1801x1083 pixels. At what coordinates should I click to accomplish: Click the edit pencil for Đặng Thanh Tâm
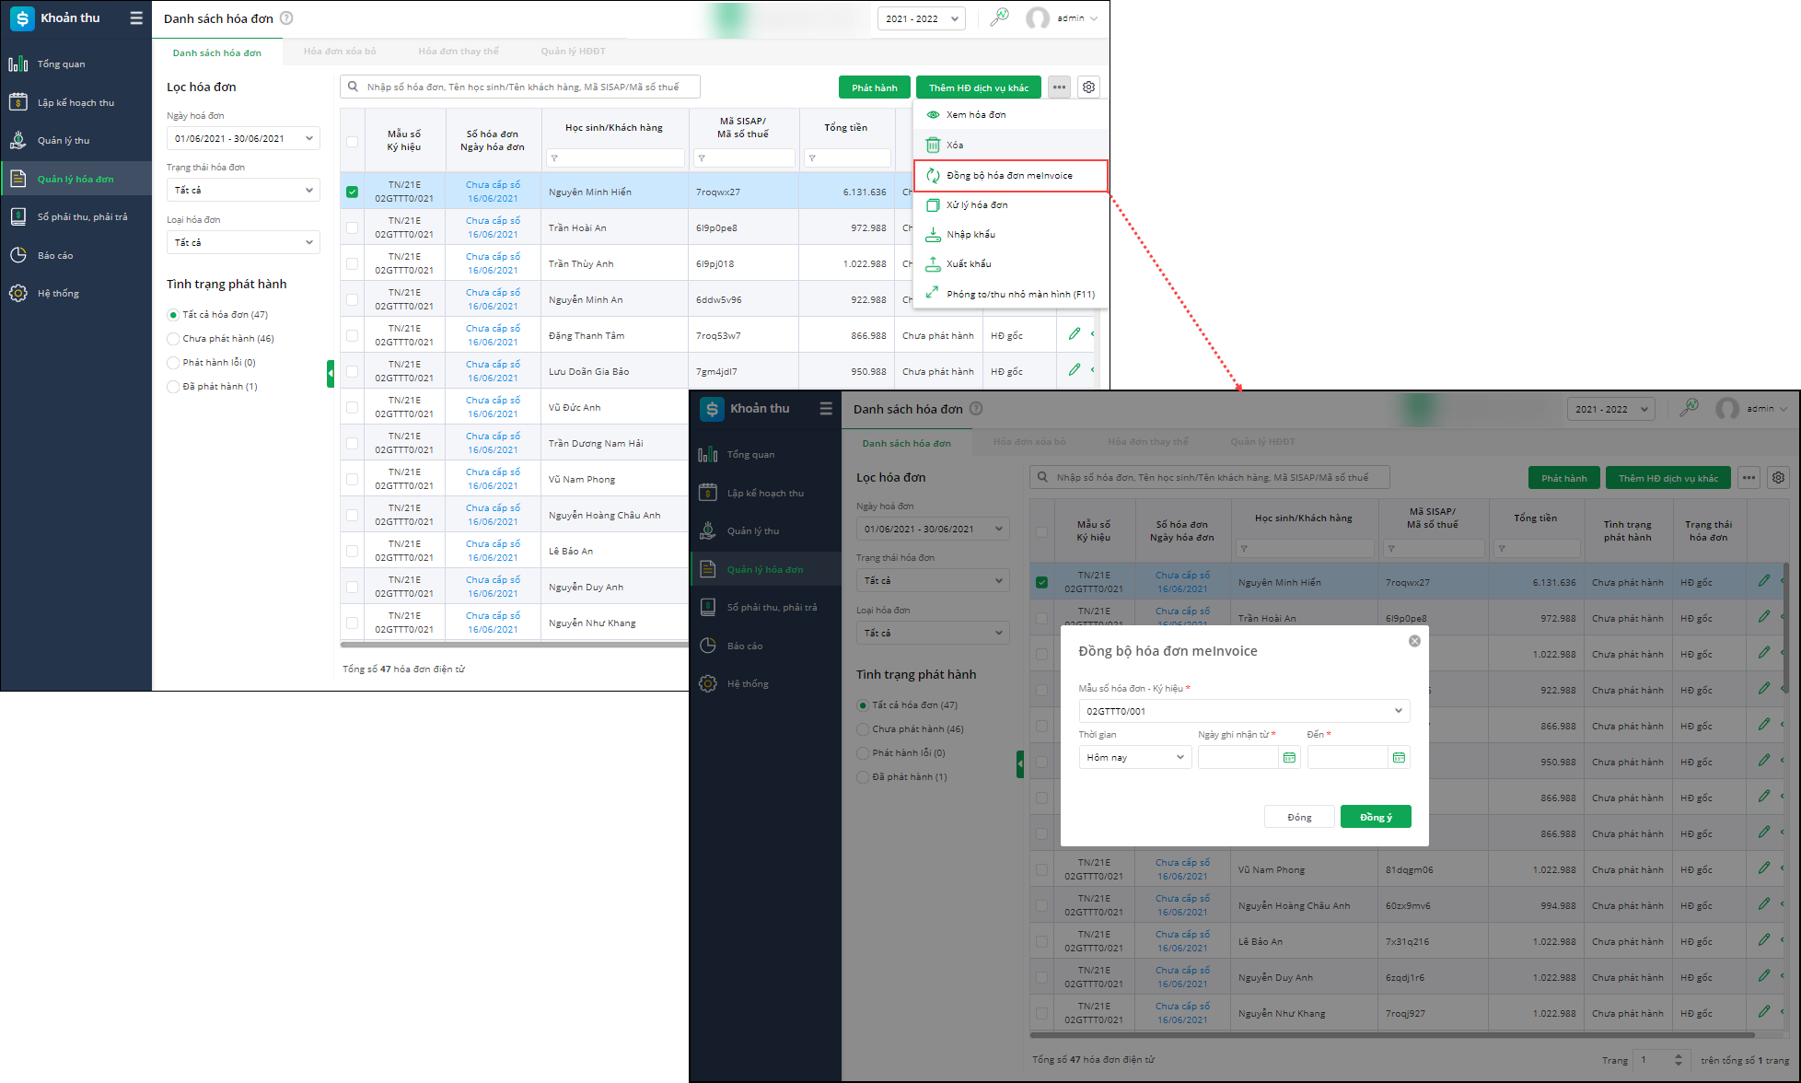click(1074, 334)
